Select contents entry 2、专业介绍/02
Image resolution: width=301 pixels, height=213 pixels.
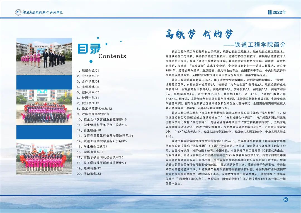[x=88, y=76]
